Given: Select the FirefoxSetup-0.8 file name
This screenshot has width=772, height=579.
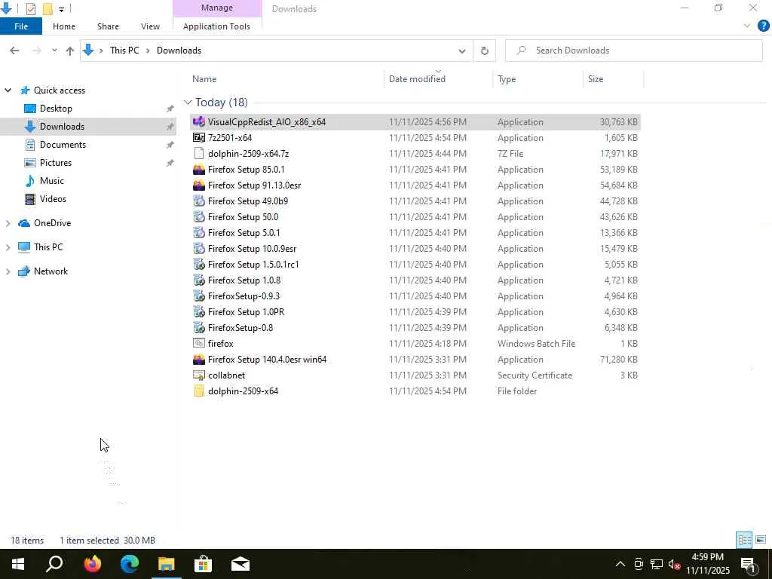Looking at the screenshot, I should tap(240, 327).
